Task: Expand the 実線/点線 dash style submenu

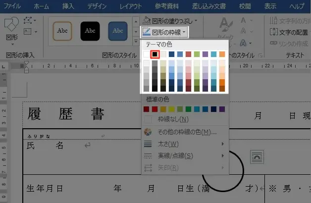Action: 175,156
